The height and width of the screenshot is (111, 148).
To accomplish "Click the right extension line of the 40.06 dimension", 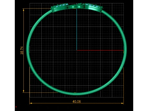I will pos(123,85).
